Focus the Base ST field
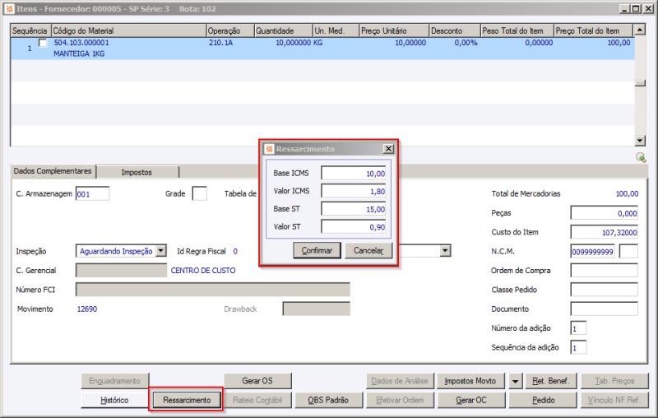Image resolution: width=658 pixels, height=418 pixels. tap(354, 209)
